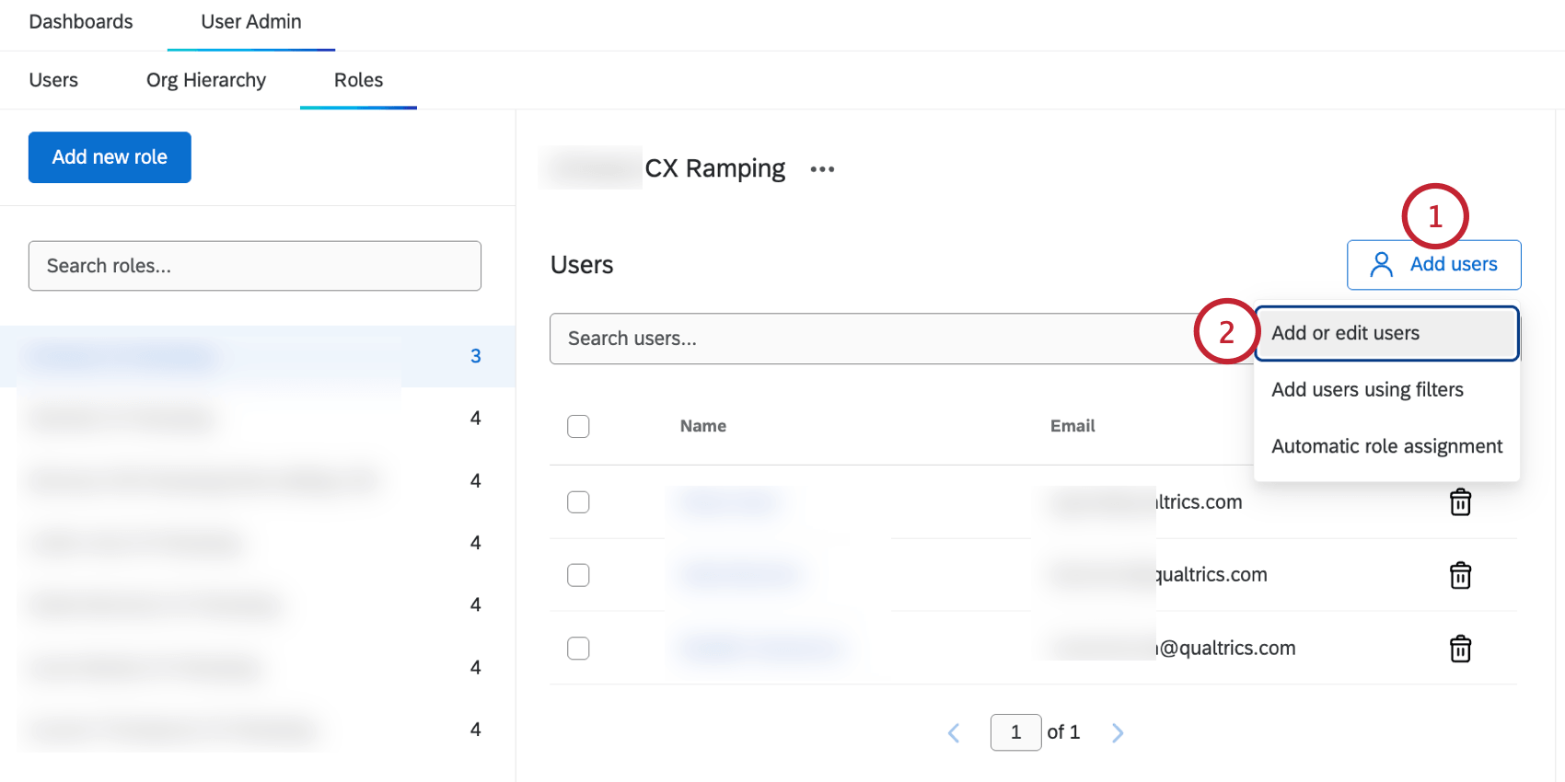Open the third blurred user name link
This screenshot has height=782, width=1565.
(x=761, y=649)
